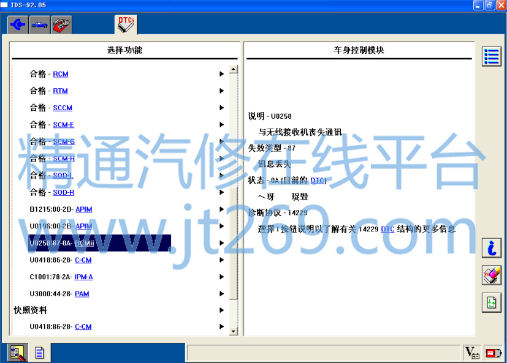This screenshot has width=507, height=363.
Task: Click the 失效类型 - 87 text
Action: (x=272, y=148)
